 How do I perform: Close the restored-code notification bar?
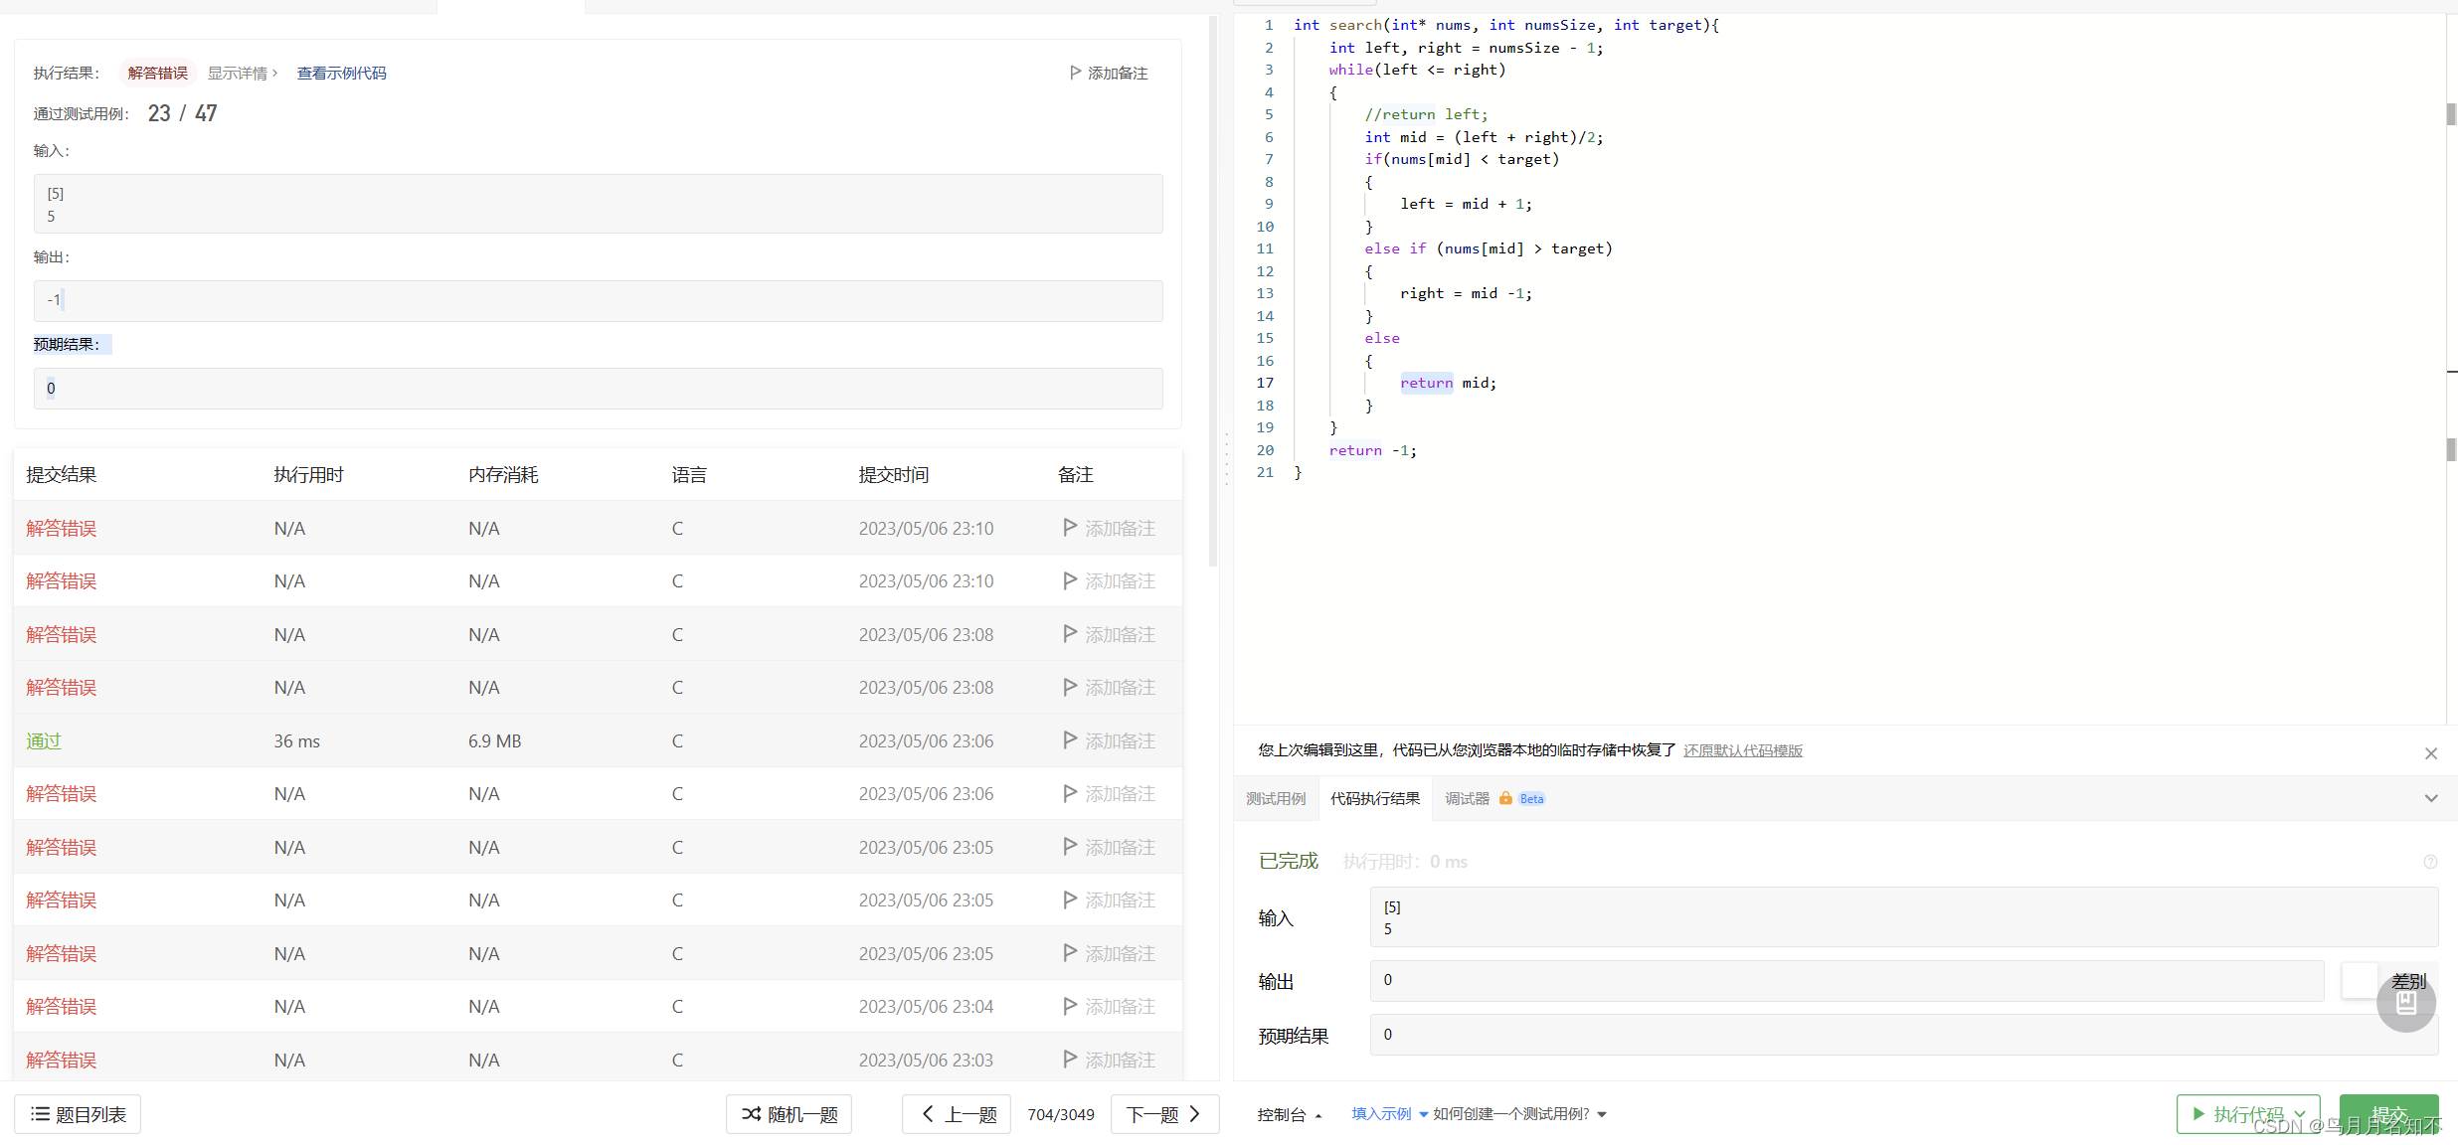(2430, 753)
